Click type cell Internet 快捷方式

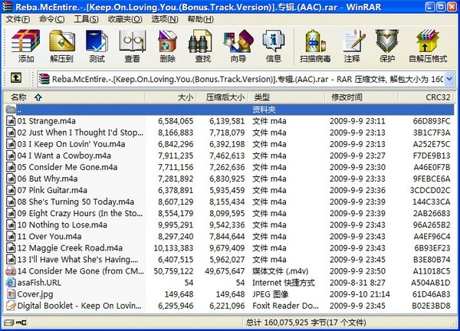[284, 282]
